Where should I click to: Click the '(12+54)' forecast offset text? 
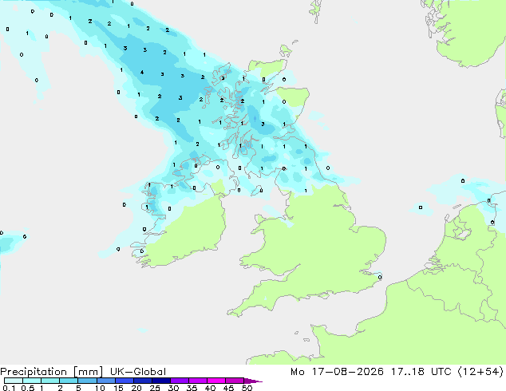coord(480,372)
